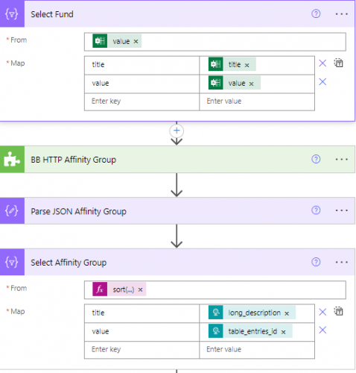The height and width of the screenshot is (373, 356).
Task: Delete the value row in Select Fund map
Action: 322,81
